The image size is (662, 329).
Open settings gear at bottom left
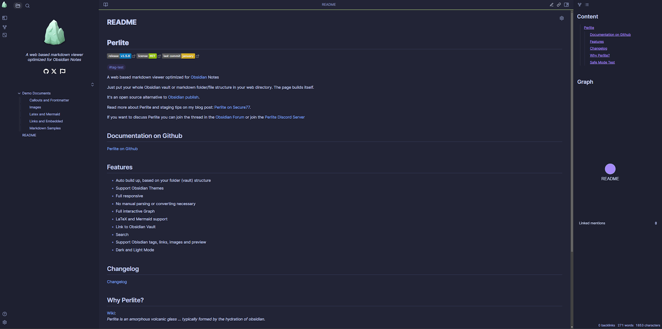5,322
